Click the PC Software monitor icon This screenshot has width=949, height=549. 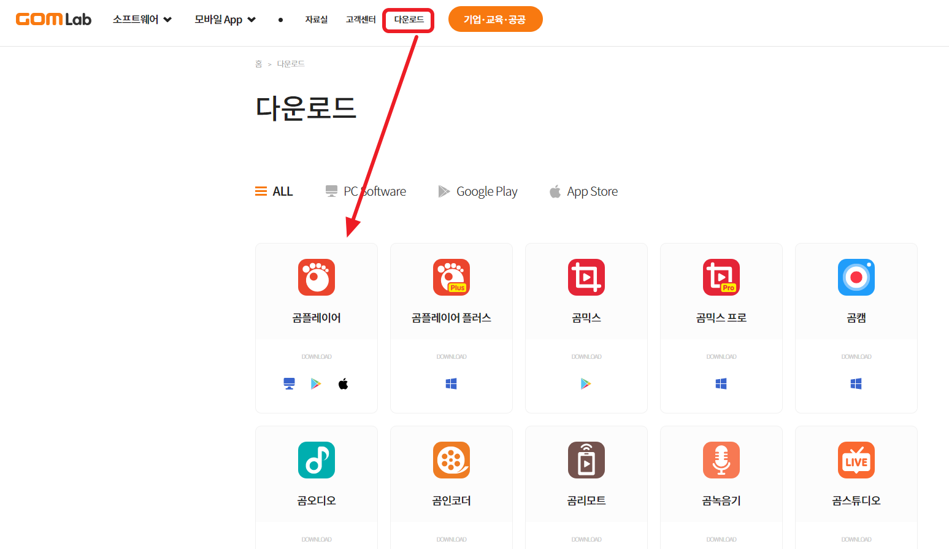tap(331, 191)
